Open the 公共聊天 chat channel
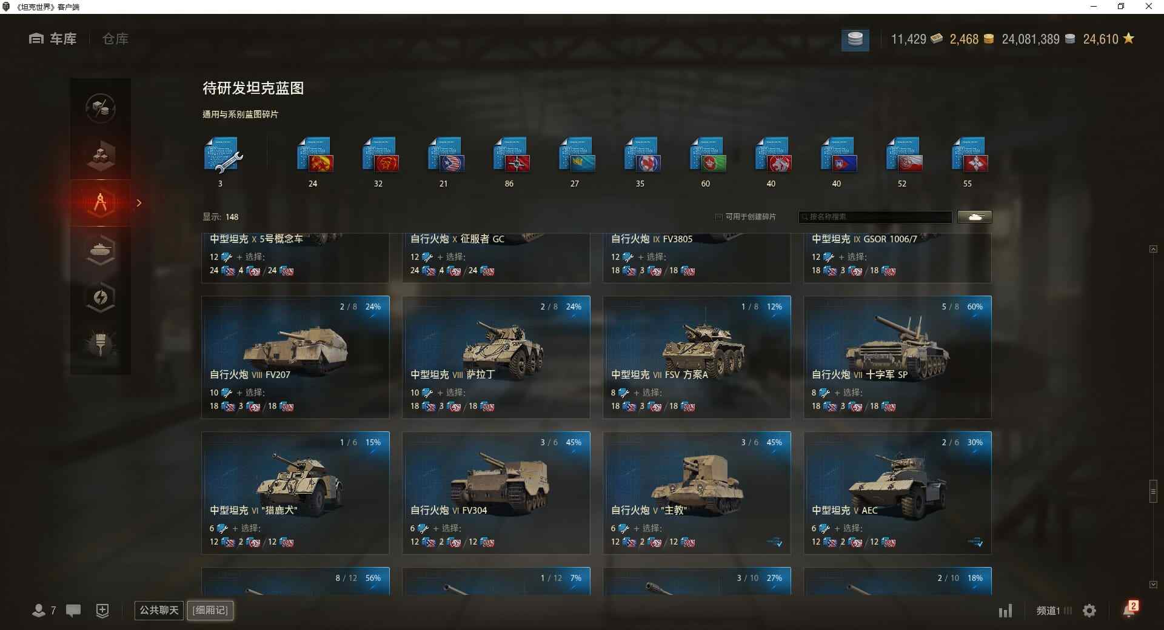The width and height of the screenshot is (1164, 630). [159, 610]
